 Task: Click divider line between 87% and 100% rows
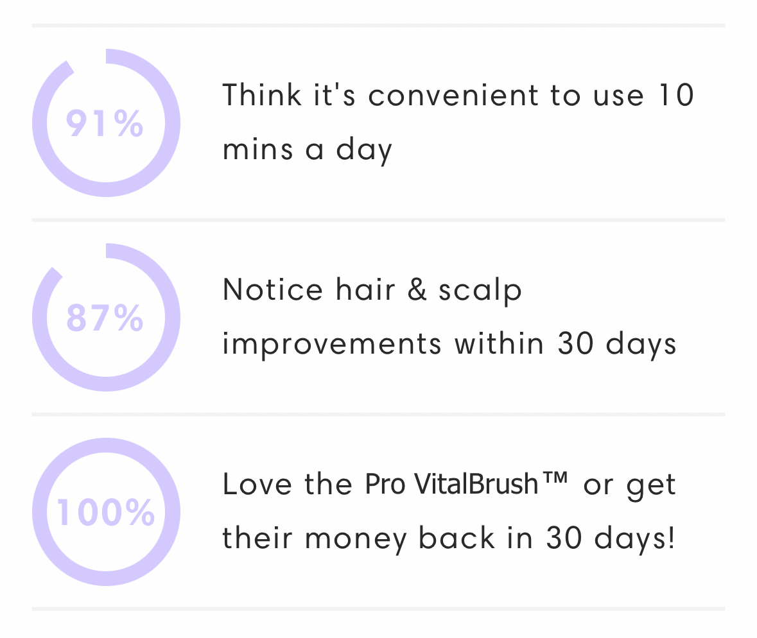(379, 414)
